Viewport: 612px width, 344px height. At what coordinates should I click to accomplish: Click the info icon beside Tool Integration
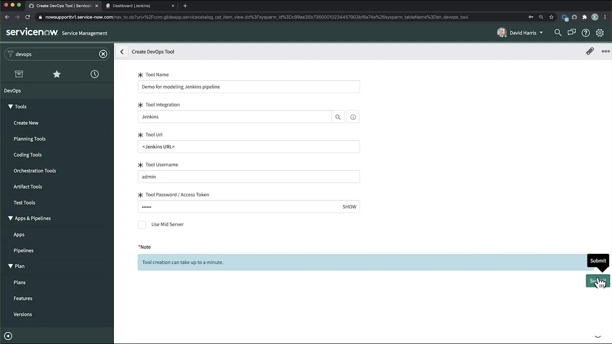point(353,117)
